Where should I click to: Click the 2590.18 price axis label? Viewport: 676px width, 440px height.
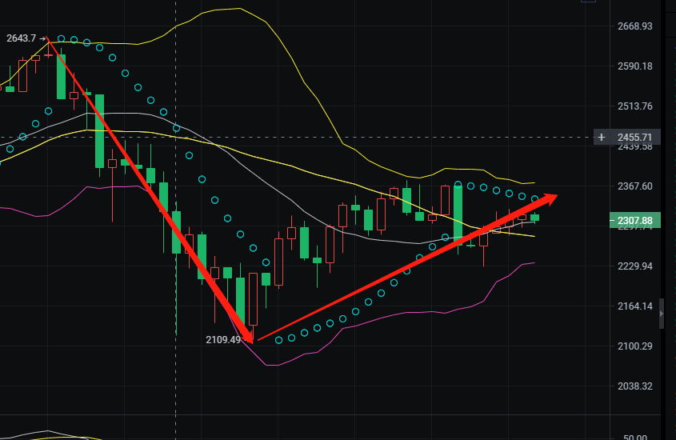[634, 66]
